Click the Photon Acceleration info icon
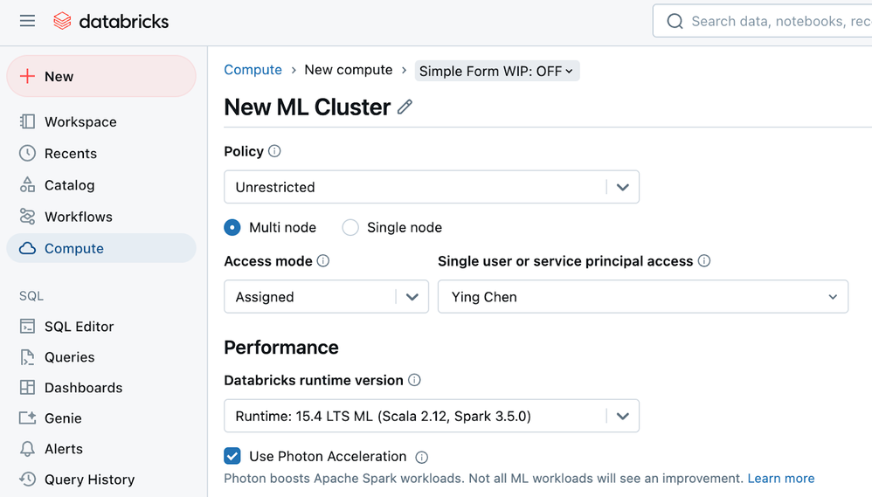The height and width of the screenshot is (497, 872). point(422,457)
